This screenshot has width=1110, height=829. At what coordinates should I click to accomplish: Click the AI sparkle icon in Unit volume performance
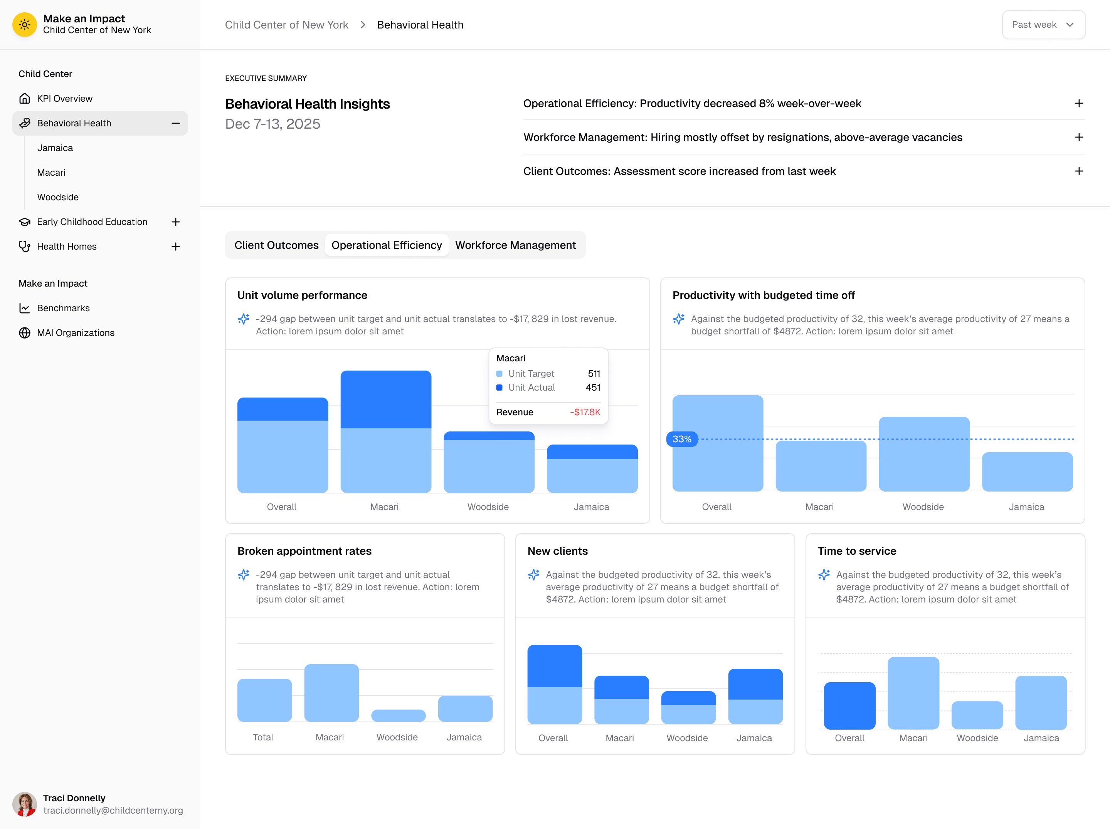pyautogui.click(x=243, y=319)
